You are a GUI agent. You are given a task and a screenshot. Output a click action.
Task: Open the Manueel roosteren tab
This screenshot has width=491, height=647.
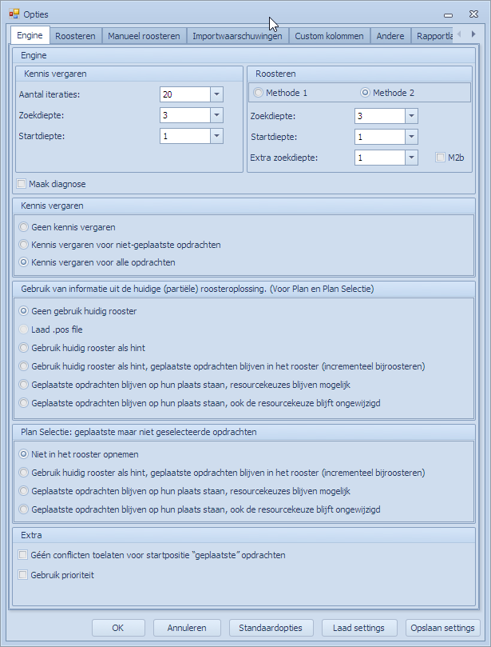[144, 36]
